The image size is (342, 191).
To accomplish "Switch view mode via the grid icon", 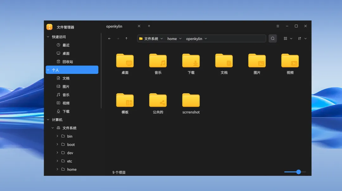I will click(x=285, y=39).
